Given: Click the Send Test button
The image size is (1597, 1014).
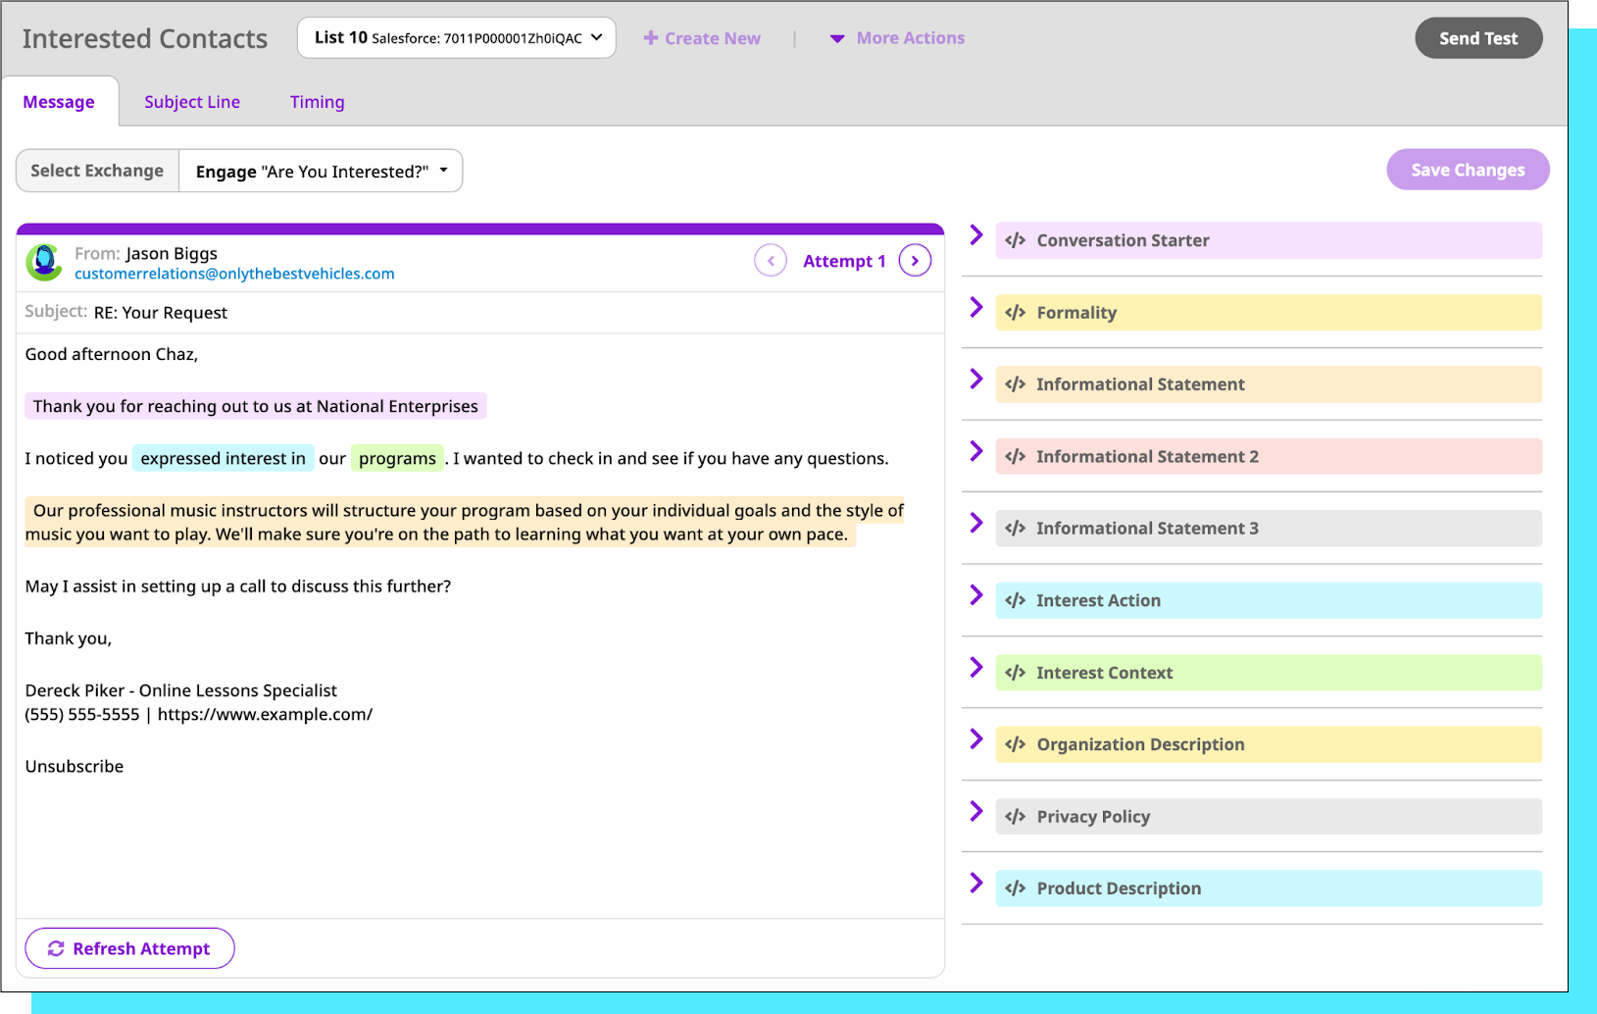Looking at the screenshot, I should (x=1477, y=38).
